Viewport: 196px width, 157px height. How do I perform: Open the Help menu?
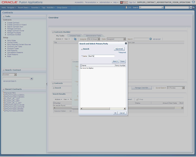(x=116, y=2)
